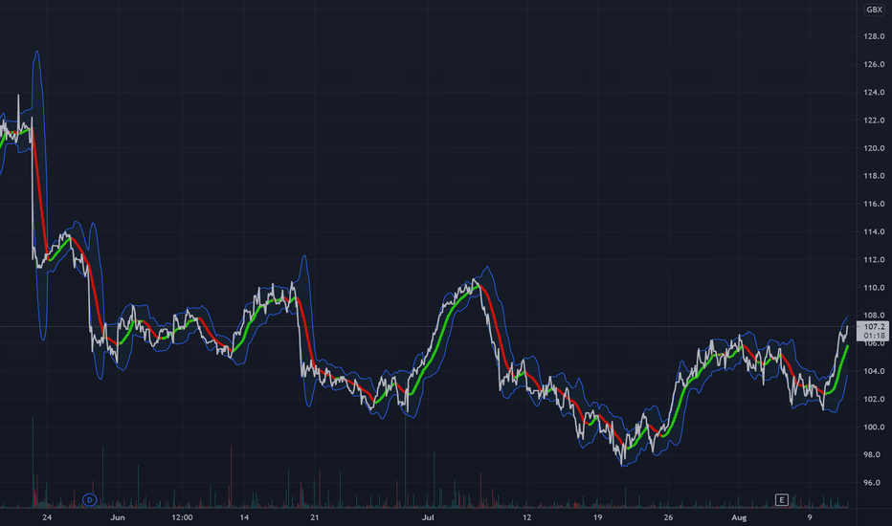Click the '9' date label on time axis
The image size is (892, 526).
tap(810, 517)
